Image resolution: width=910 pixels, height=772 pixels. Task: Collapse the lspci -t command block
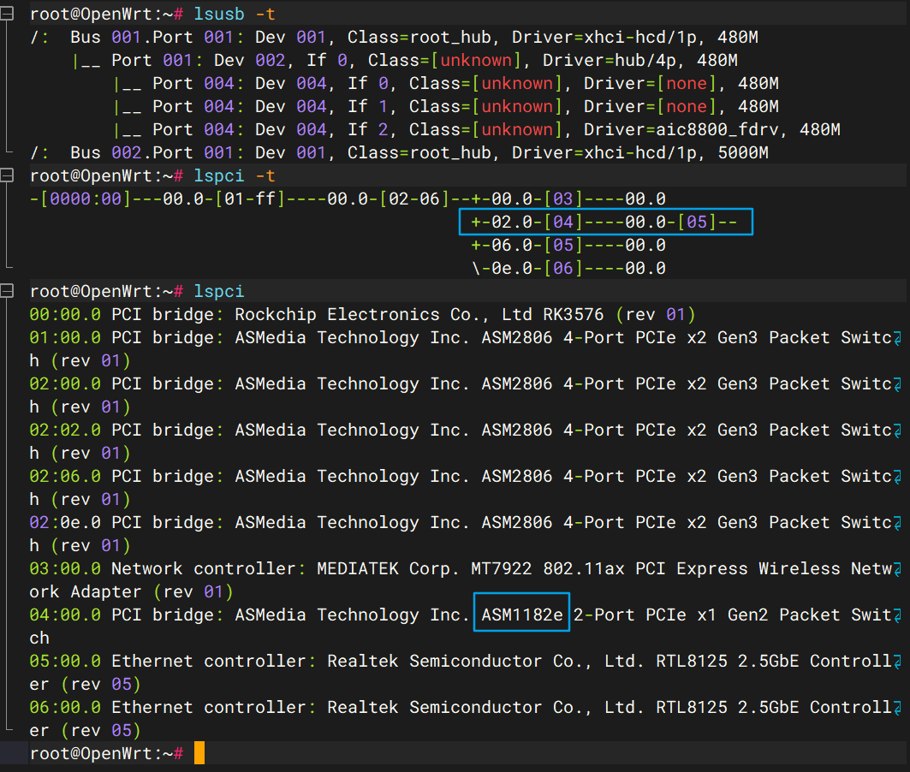tap(7, 175)
